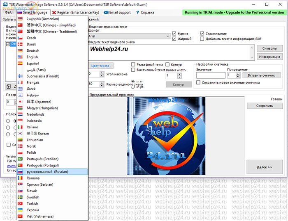Click Приращение spinner arrows
The width and height of the screenshot is (288, 221).
[x=238, y=75]
